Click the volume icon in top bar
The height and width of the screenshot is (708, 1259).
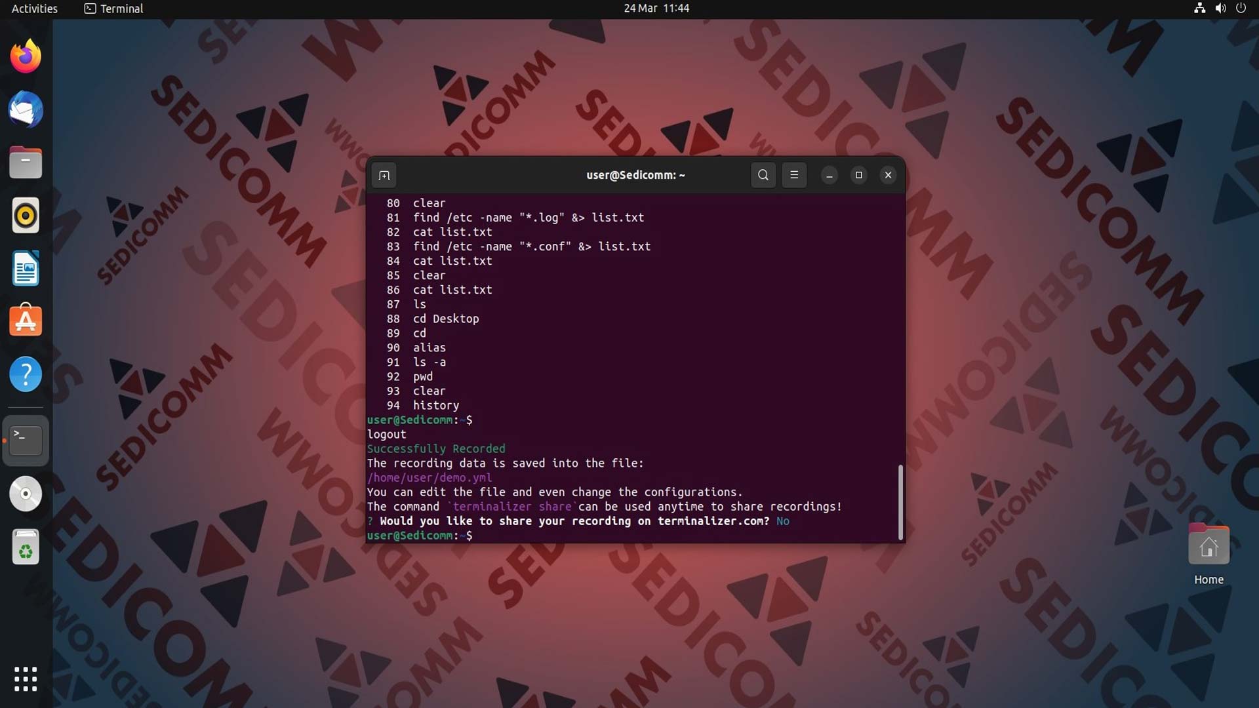tap(1220, 9)
